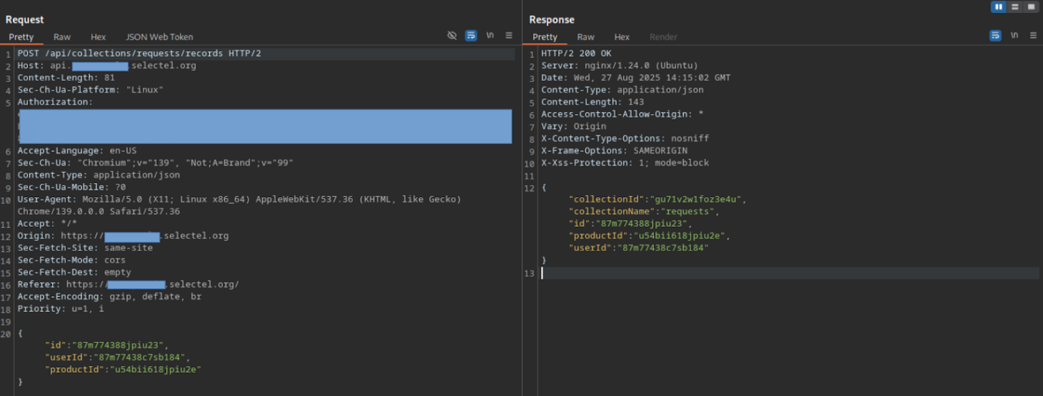Open Request panel hamburger options menu
Image resolution: width=1043 pixels, height=396 pixels.
point(509,36)
